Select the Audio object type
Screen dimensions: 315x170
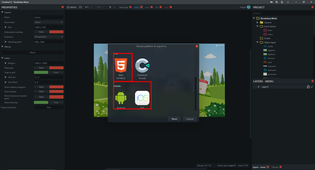pos(270,46)
